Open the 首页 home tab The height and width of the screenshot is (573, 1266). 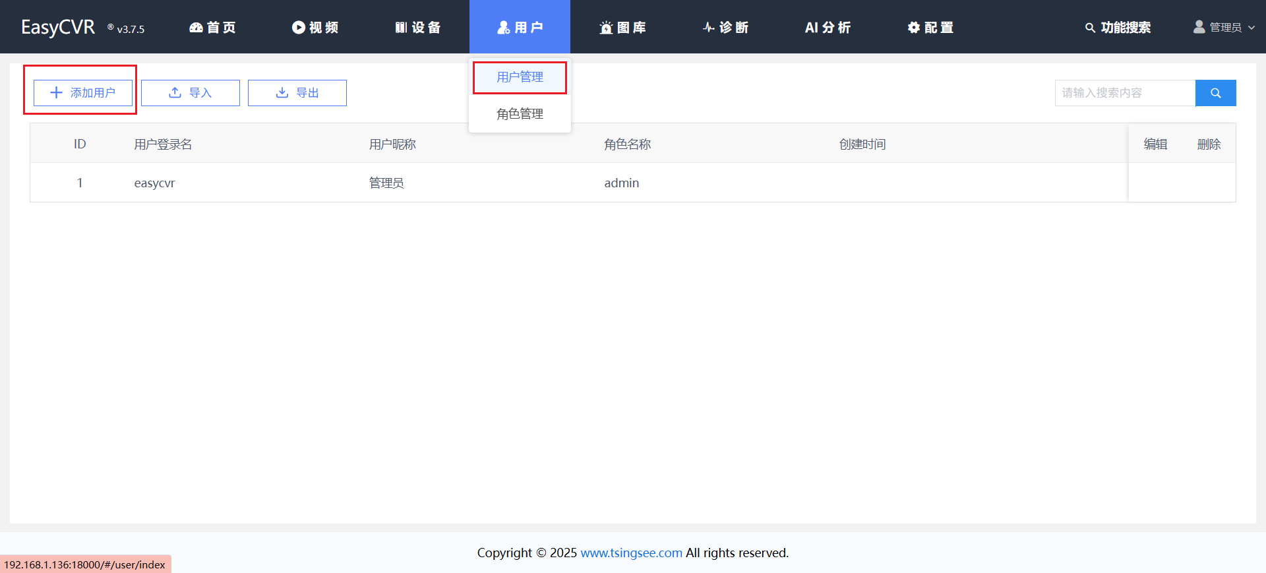tap(212, 27)
